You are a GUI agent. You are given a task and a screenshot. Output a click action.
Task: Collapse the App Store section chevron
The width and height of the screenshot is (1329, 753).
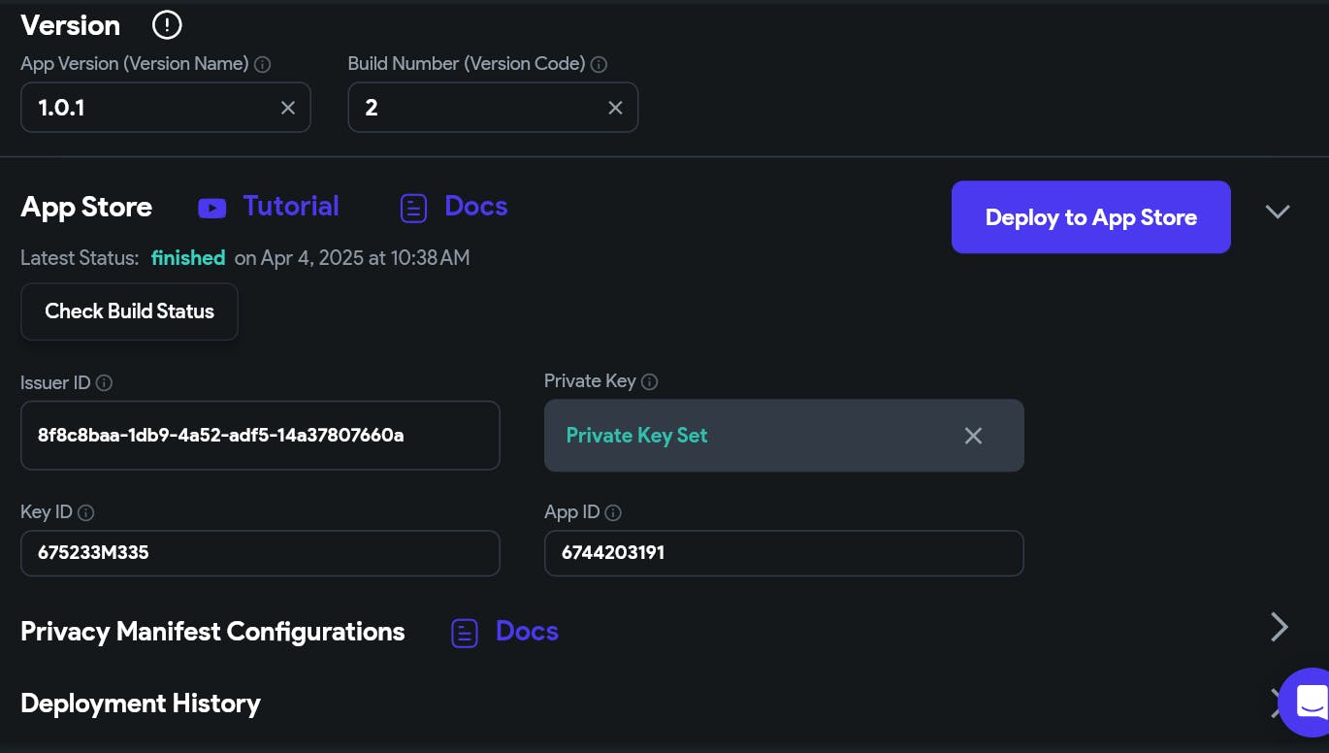coord(1278,212)
